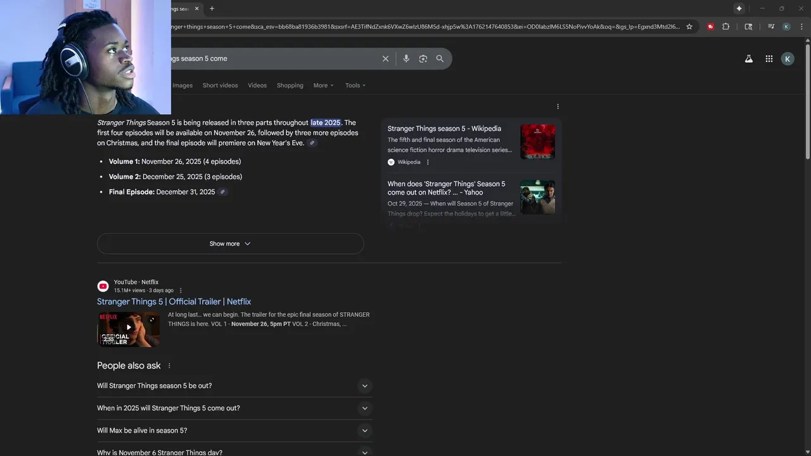Open the Google account K avatar
Image resolution: width=811 pixels, height=456 pixels.
(788, 59)
